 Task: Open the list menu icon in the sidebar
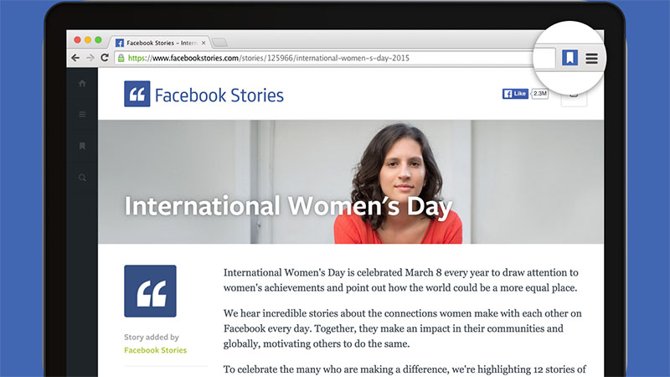tap(82, 114)
